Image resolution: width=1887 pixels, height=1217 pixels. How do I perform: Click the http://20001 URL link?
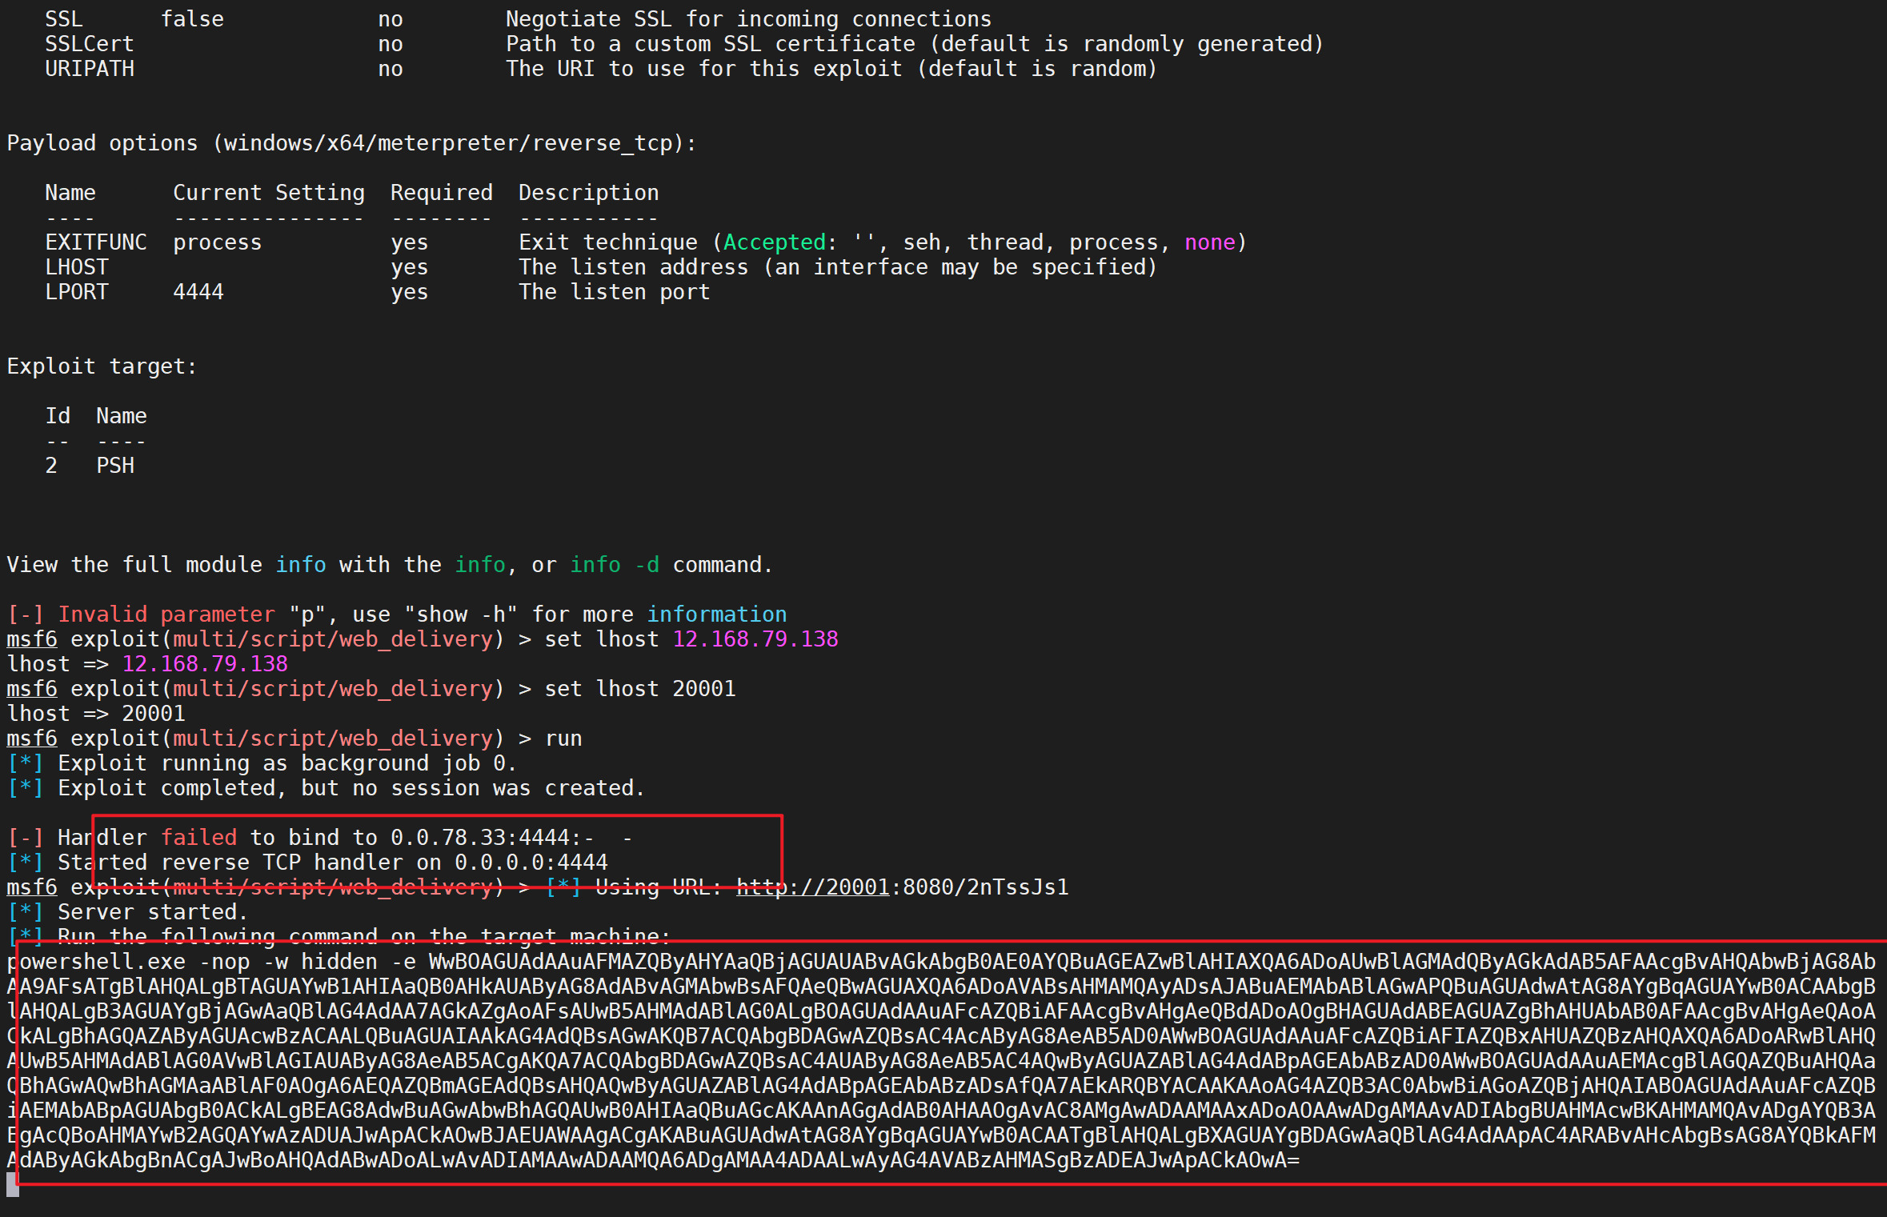coord(812,887)
